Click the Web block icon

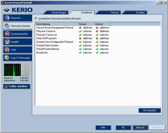7,50
